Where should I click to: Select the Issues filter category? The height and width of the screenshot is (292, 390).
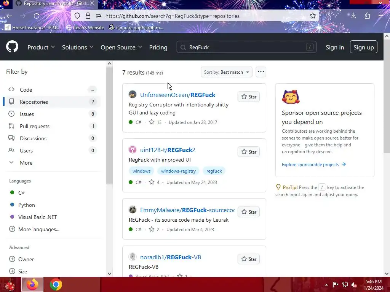tap(52, 114)
